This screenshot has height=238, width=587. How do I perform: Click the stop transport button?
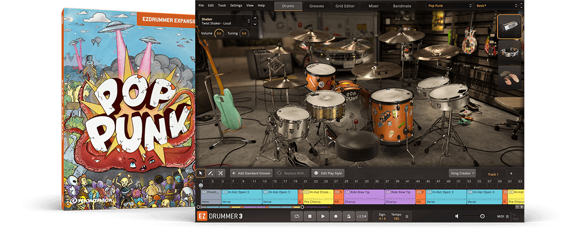(x=310, y=216)
